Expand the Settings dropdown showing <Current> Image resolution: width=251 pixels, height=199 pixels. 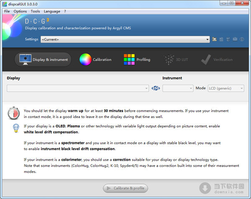tap(125, 39)
